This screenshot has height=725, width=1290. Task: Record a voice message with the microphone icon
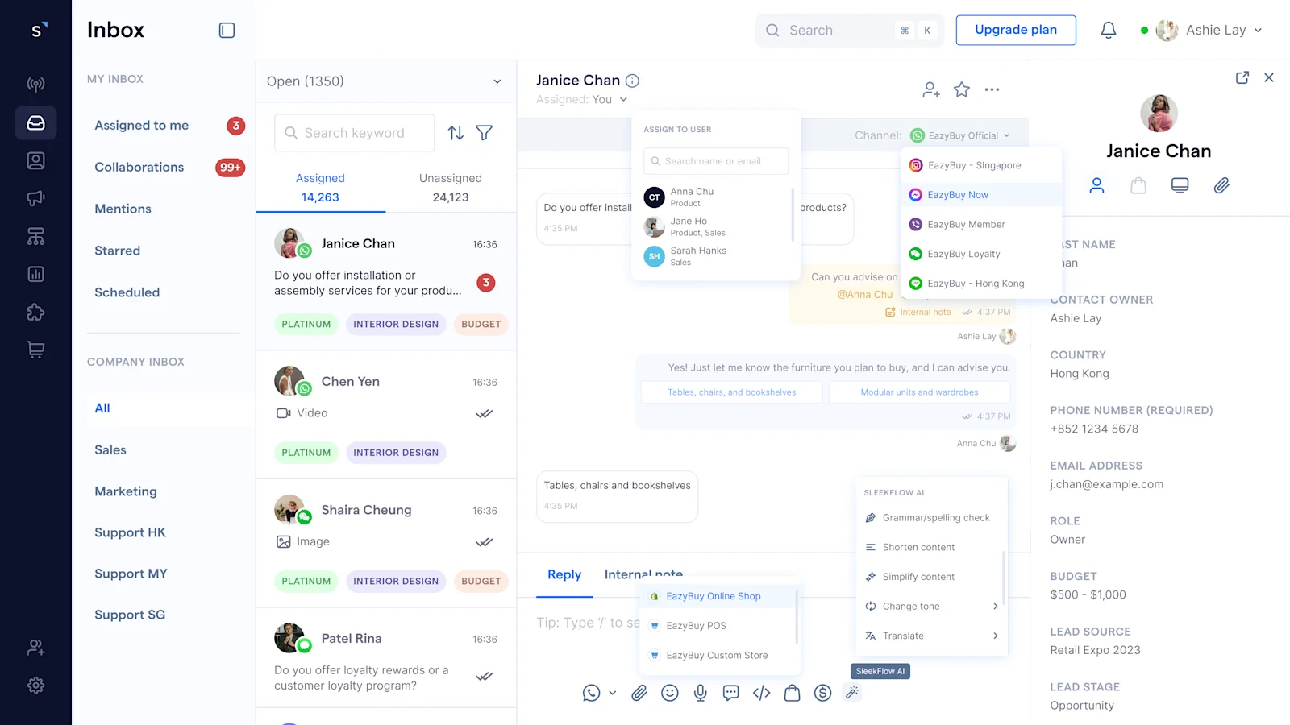(x=700, y=693)
